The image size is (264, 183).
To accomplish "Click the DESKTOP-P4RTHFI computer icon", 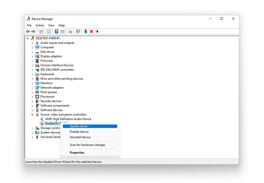I will (32, 38).
